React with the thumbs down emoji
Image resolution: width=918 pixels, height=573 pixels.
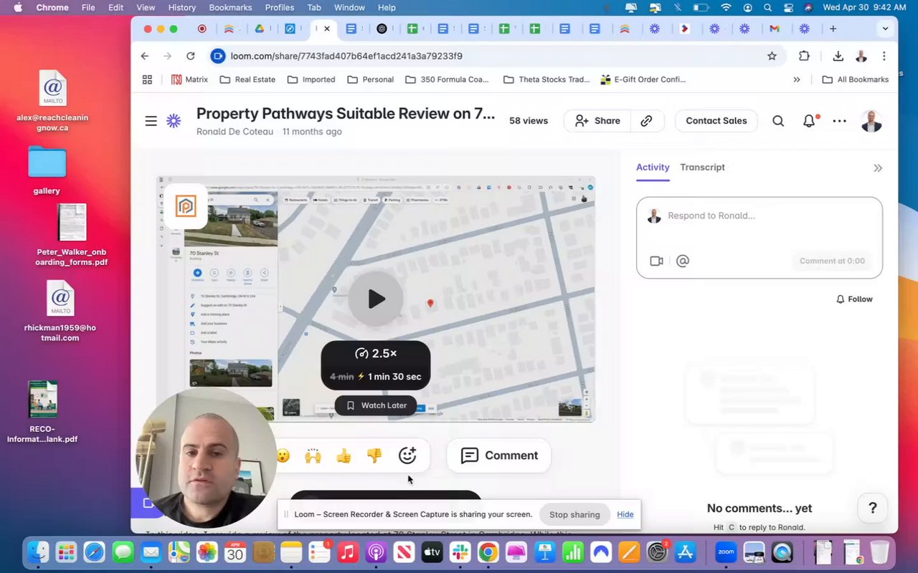pyautogui.click(x=374, y=456)
